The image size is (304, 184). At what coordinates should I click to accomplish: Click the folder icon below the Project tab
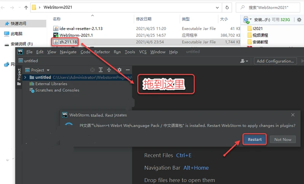pyautogui.click(x=19, y=84)
